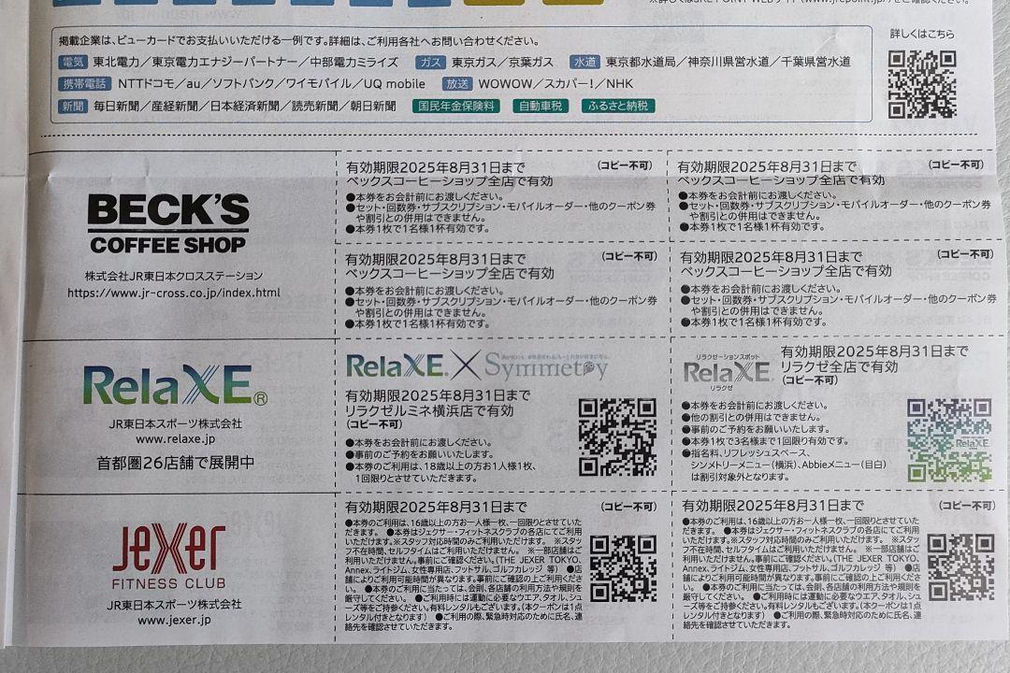Screen dimensions: 1010x673
Task: Click JR東日本スポーツ株式会社 under the Jexer logo
Action: (174, 605)
